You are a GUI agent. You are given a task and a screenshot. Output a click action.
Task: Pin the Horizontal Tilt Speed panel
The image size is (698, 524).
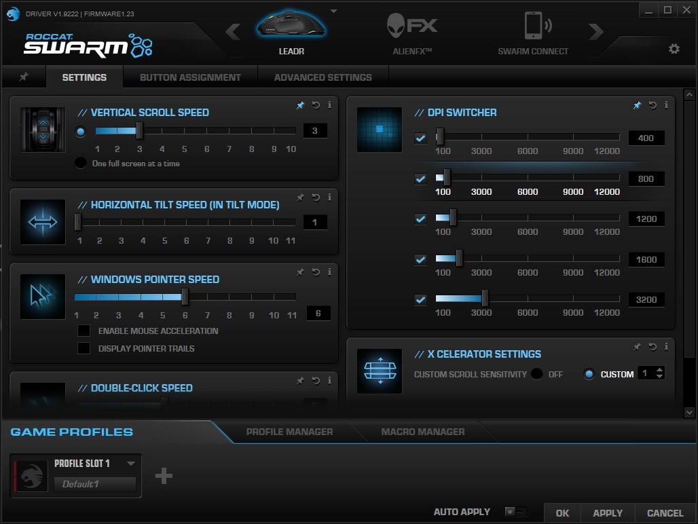tap(301, 197)
